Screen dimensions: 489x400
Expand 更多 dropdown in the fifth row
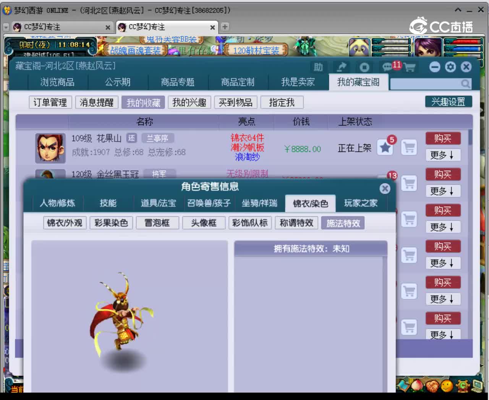pos(443,298)
